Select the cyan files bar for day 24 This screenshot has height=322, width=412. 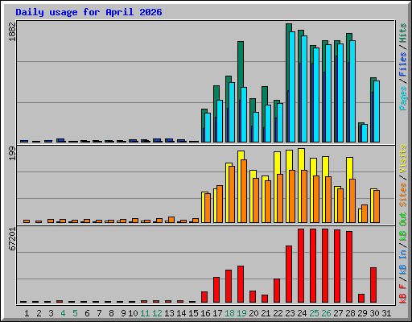pos(304,89)
